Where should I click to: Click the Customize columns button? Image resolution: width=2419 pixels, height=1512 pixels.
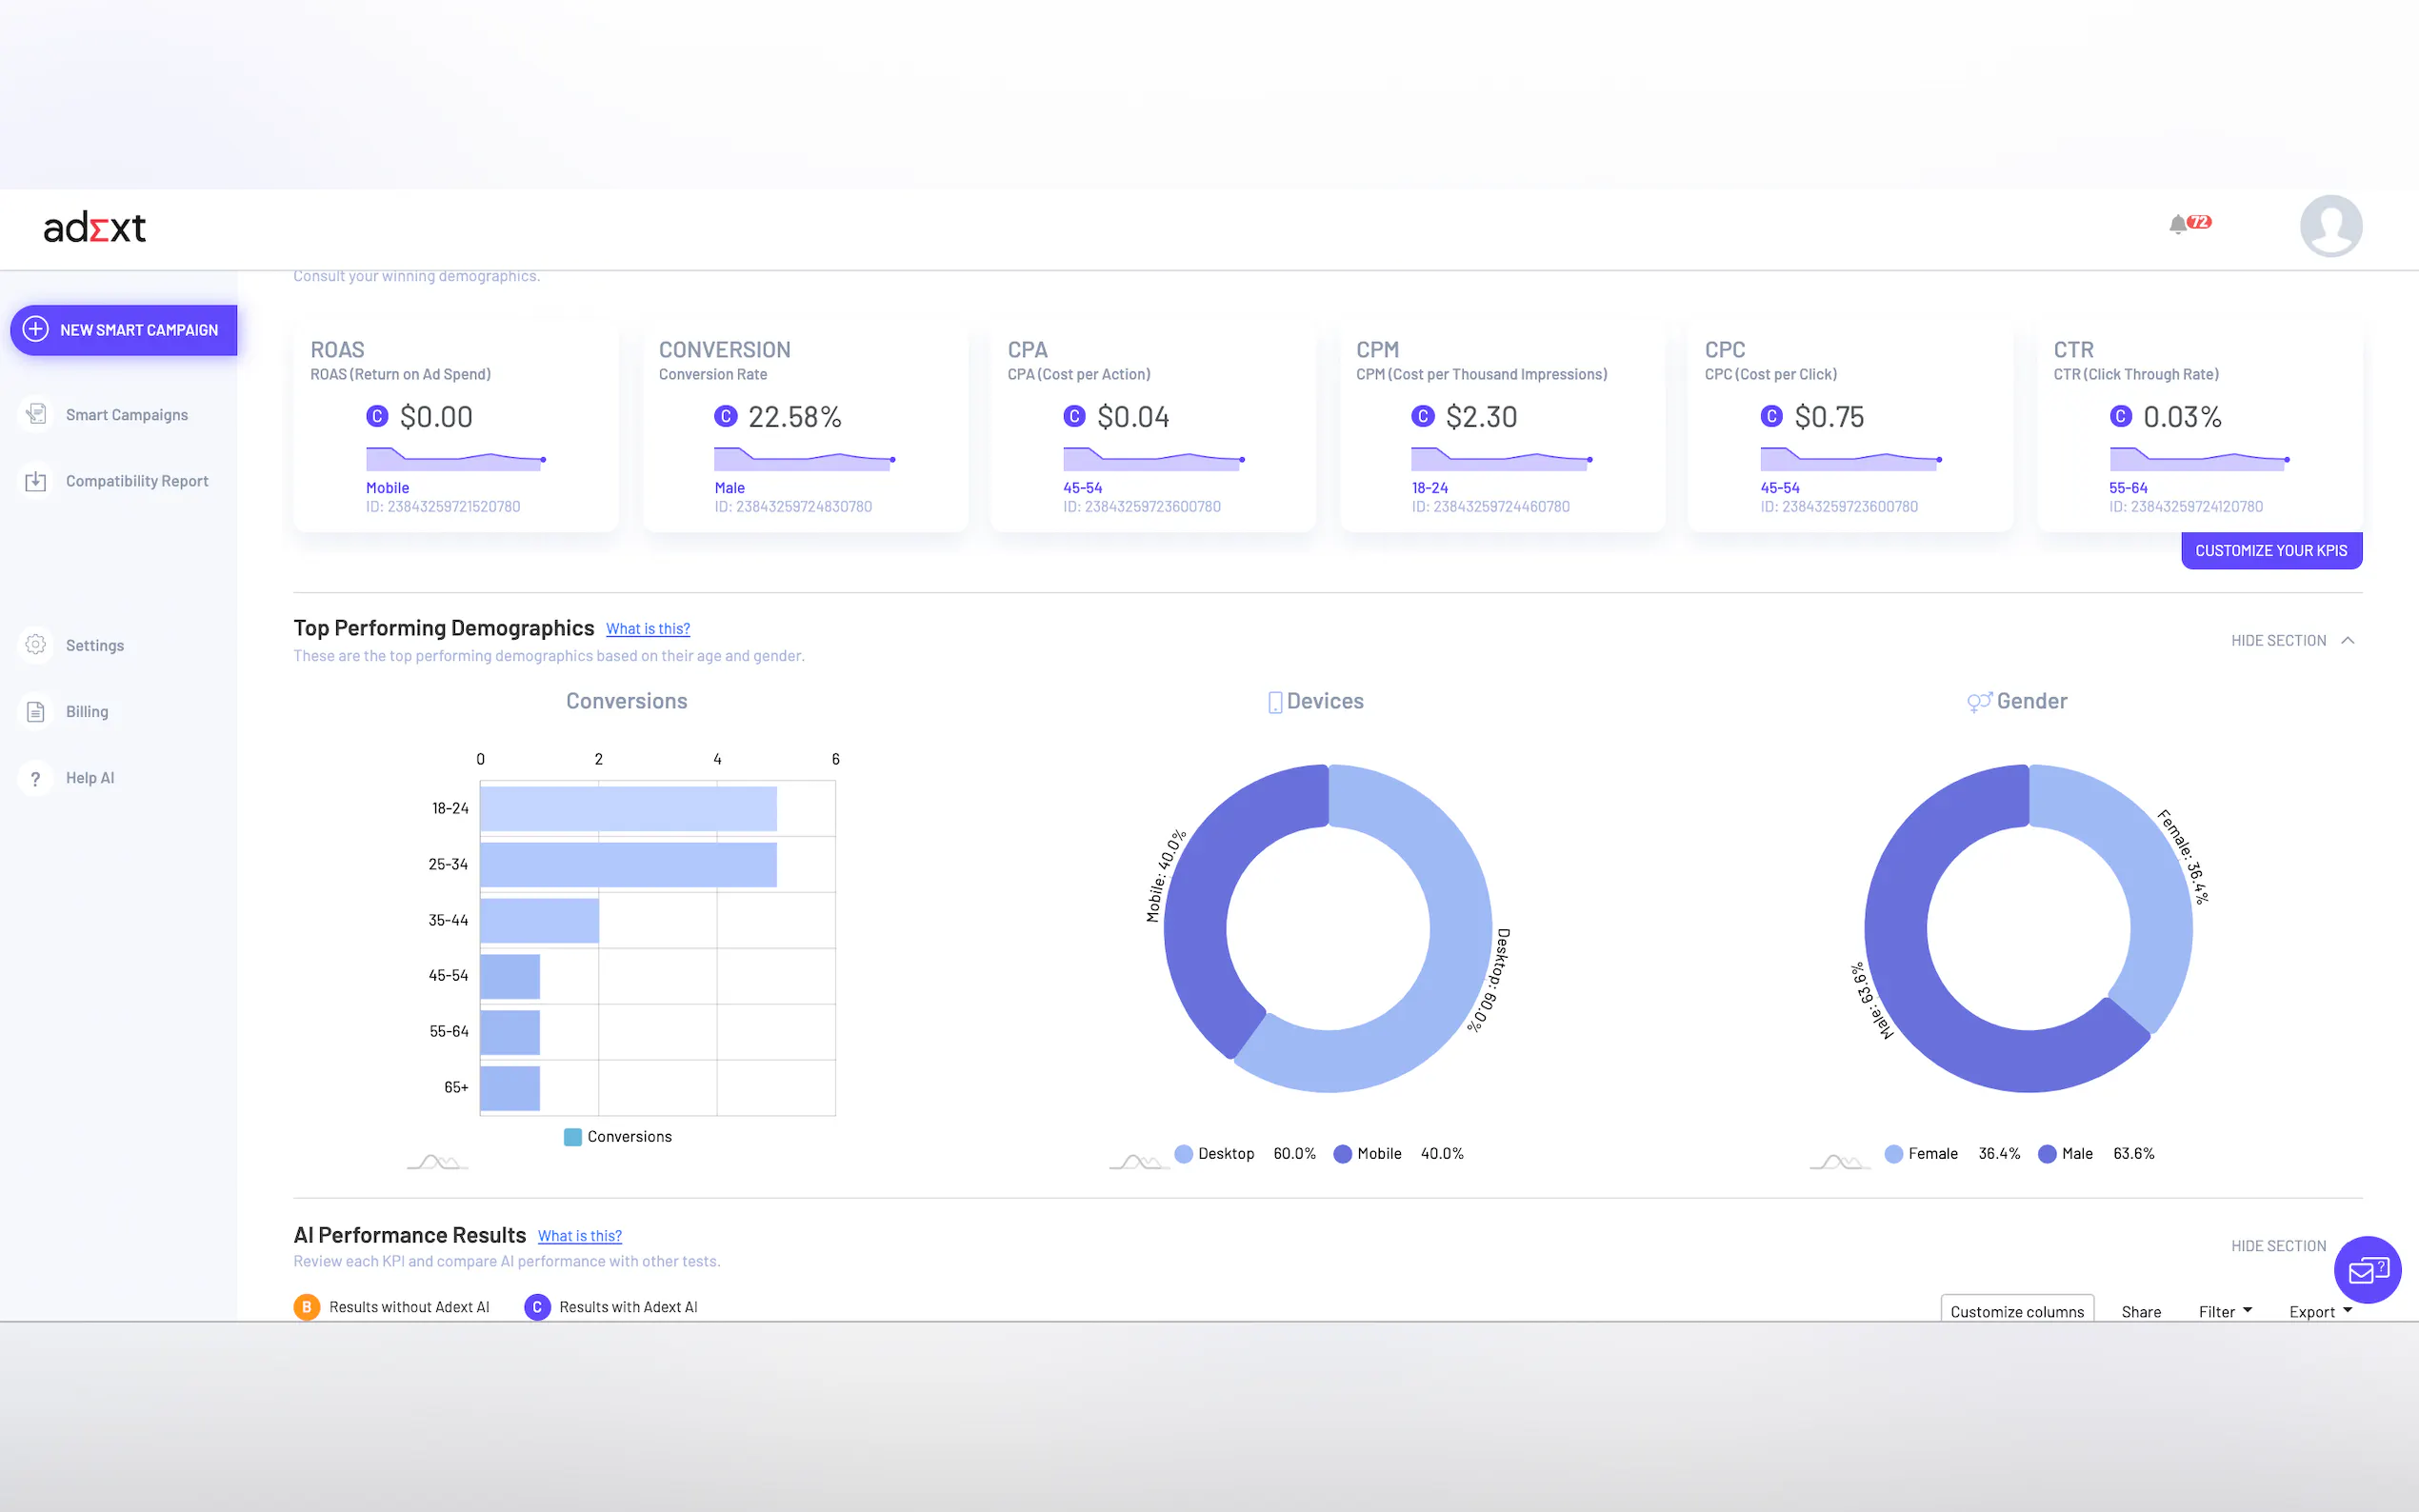[x=2016, y=1311]
